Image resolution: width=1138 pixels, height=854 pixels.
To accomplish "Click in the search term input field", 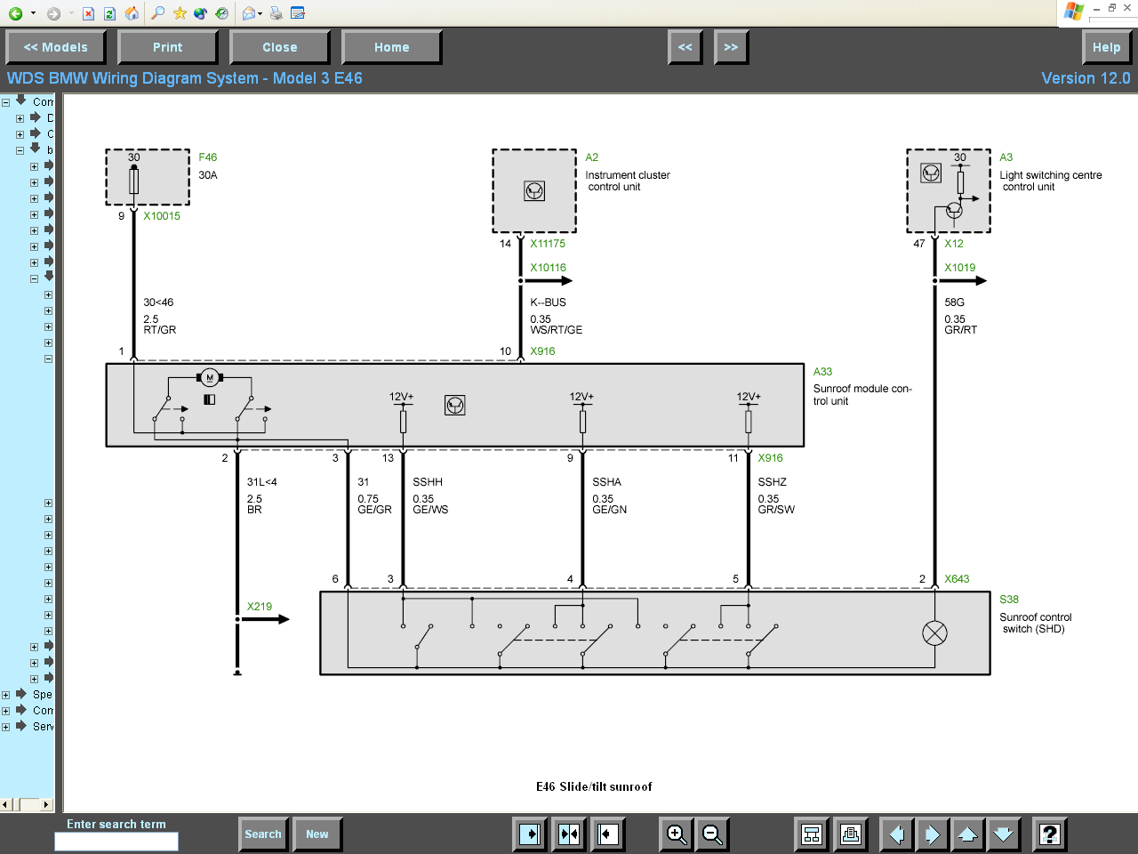I will tap(116, 841).
